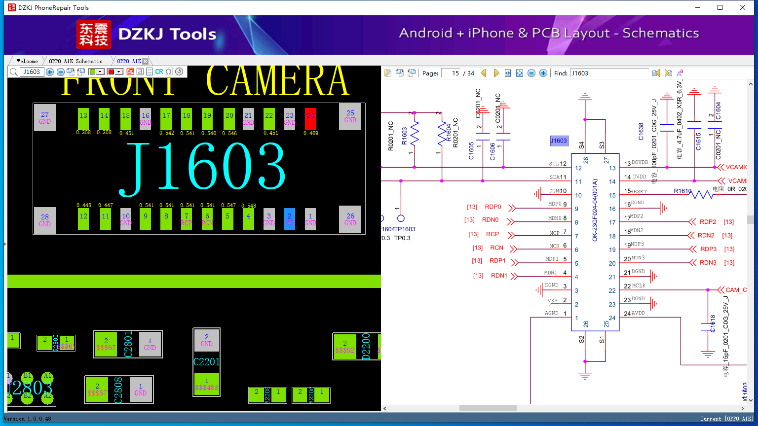Toggle the CR component label icon
The width and height of the screenshot is (758, 426).
(159, 71)
